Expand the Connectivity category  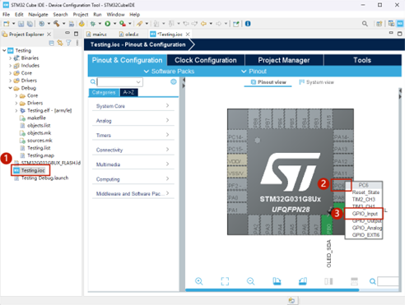[133, 150]
